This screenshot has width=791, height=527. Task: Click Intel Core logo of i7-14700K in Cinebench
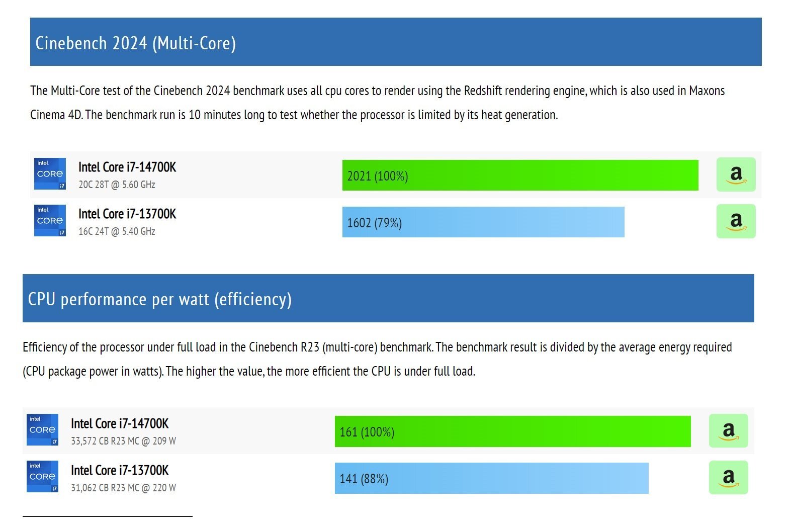(50, 174)
